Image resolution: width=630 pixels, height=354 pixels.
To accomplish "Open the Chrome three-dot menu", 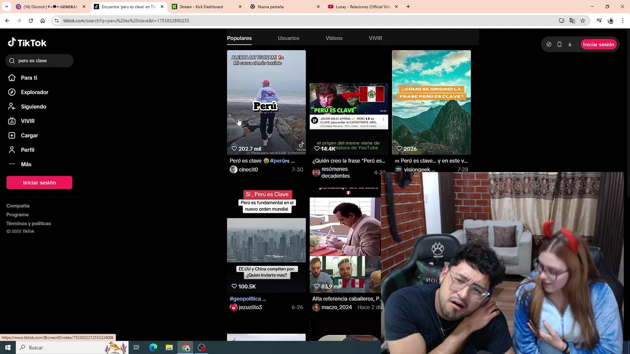I will 623,21.
